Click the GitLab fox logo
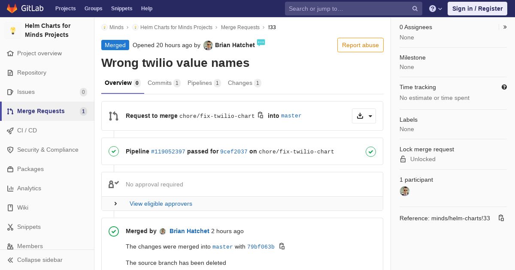515x270 pixels. (12, 8)
